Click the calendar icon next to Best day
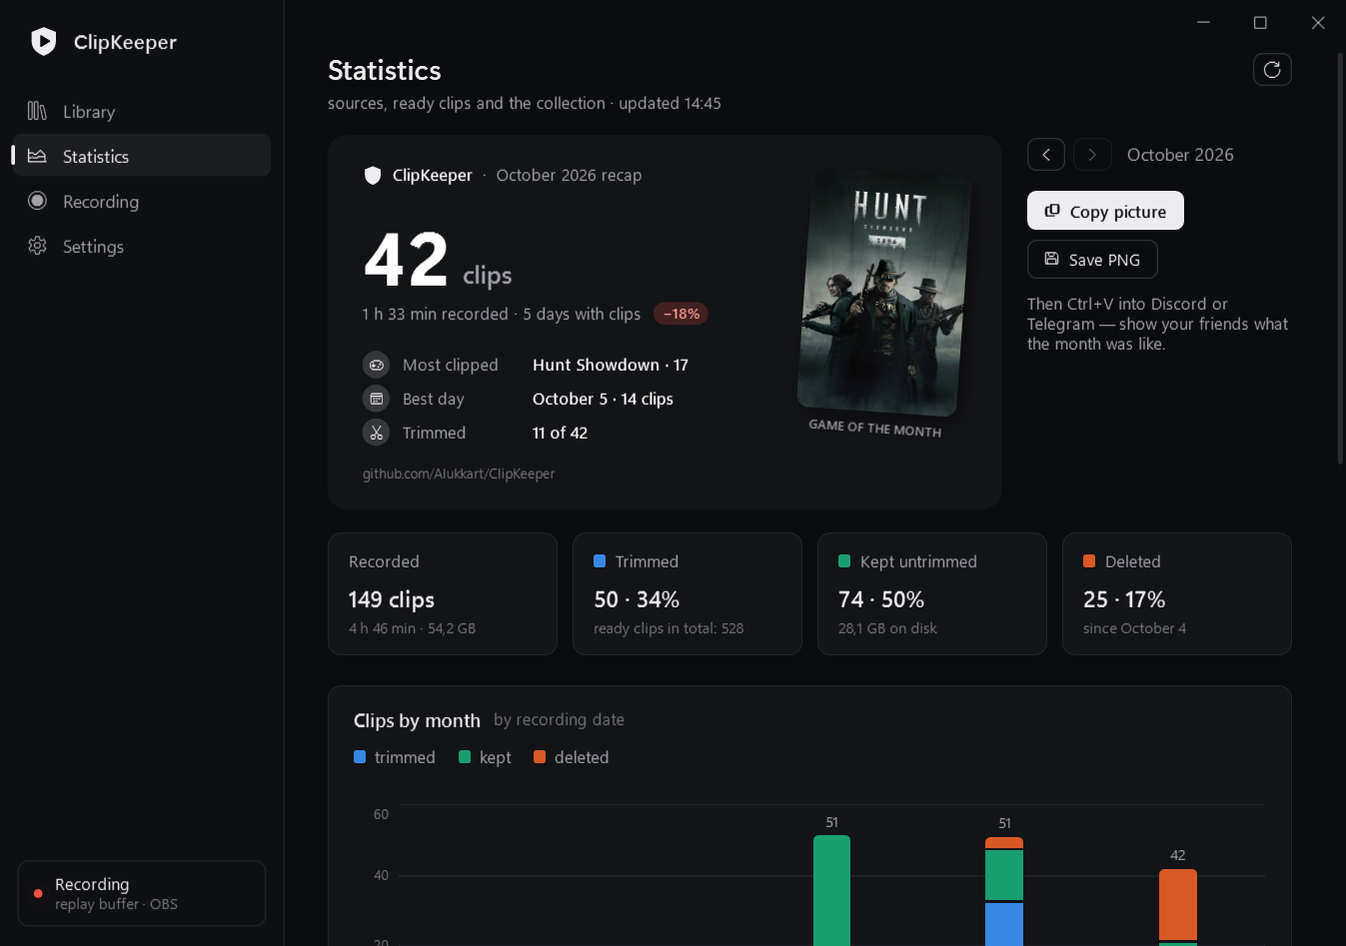The width and height of the screenshot is (1346, 946). (376, 399)
